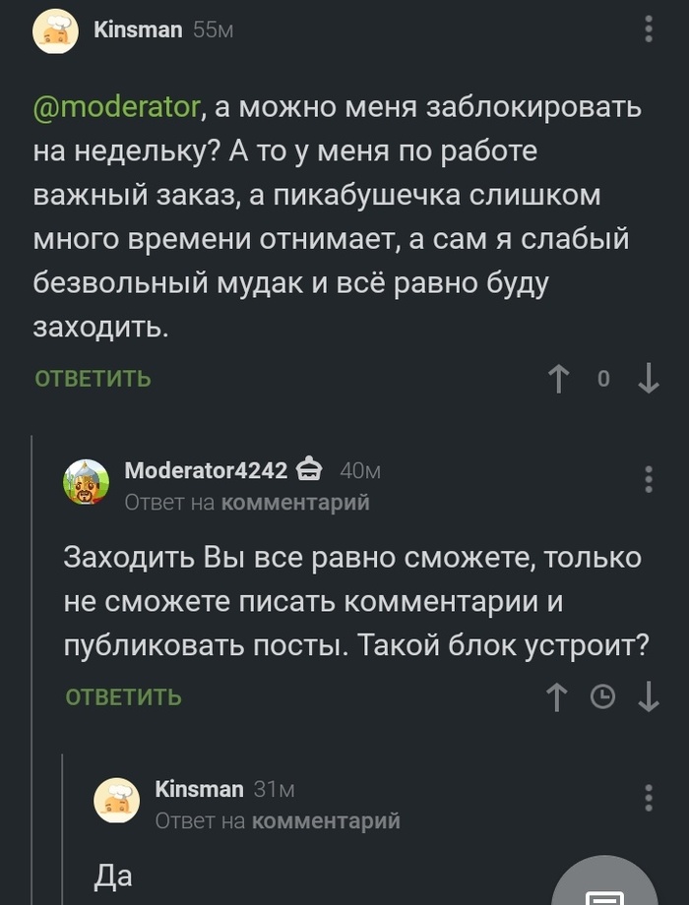The height and width of the screenshot is (905, 689).
Task: Open three-dot menu on Kinsman's 'Да' reply
Action: (649, 797)
